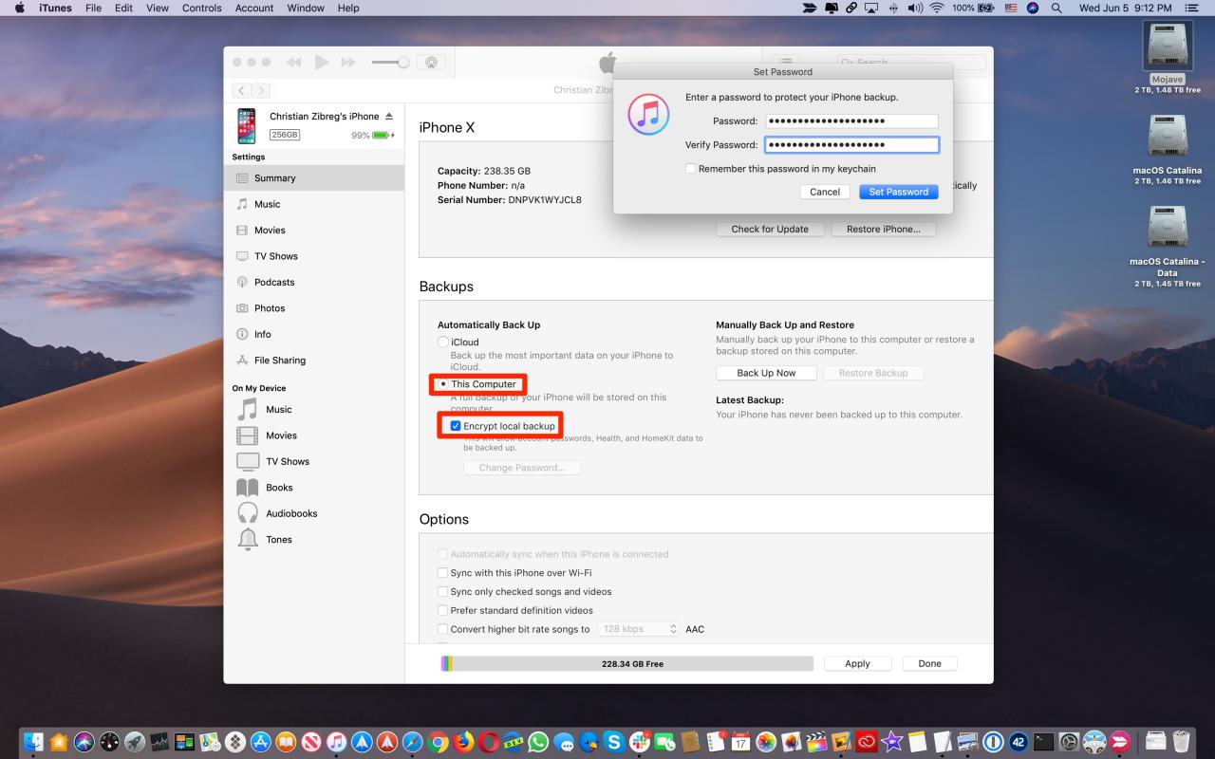Image resolution: width=1215 pixels, height=759 pixels.
Task: Open 1Password from the dock
Action: (x=993, y=742)
